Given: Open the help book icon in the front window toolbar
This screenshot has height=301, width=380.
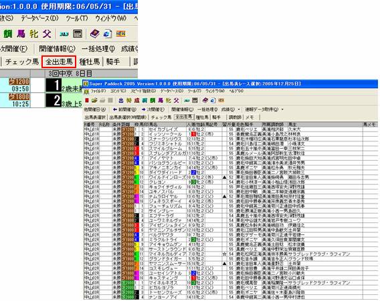Looking at the screenshot, I should pos(205,100).
